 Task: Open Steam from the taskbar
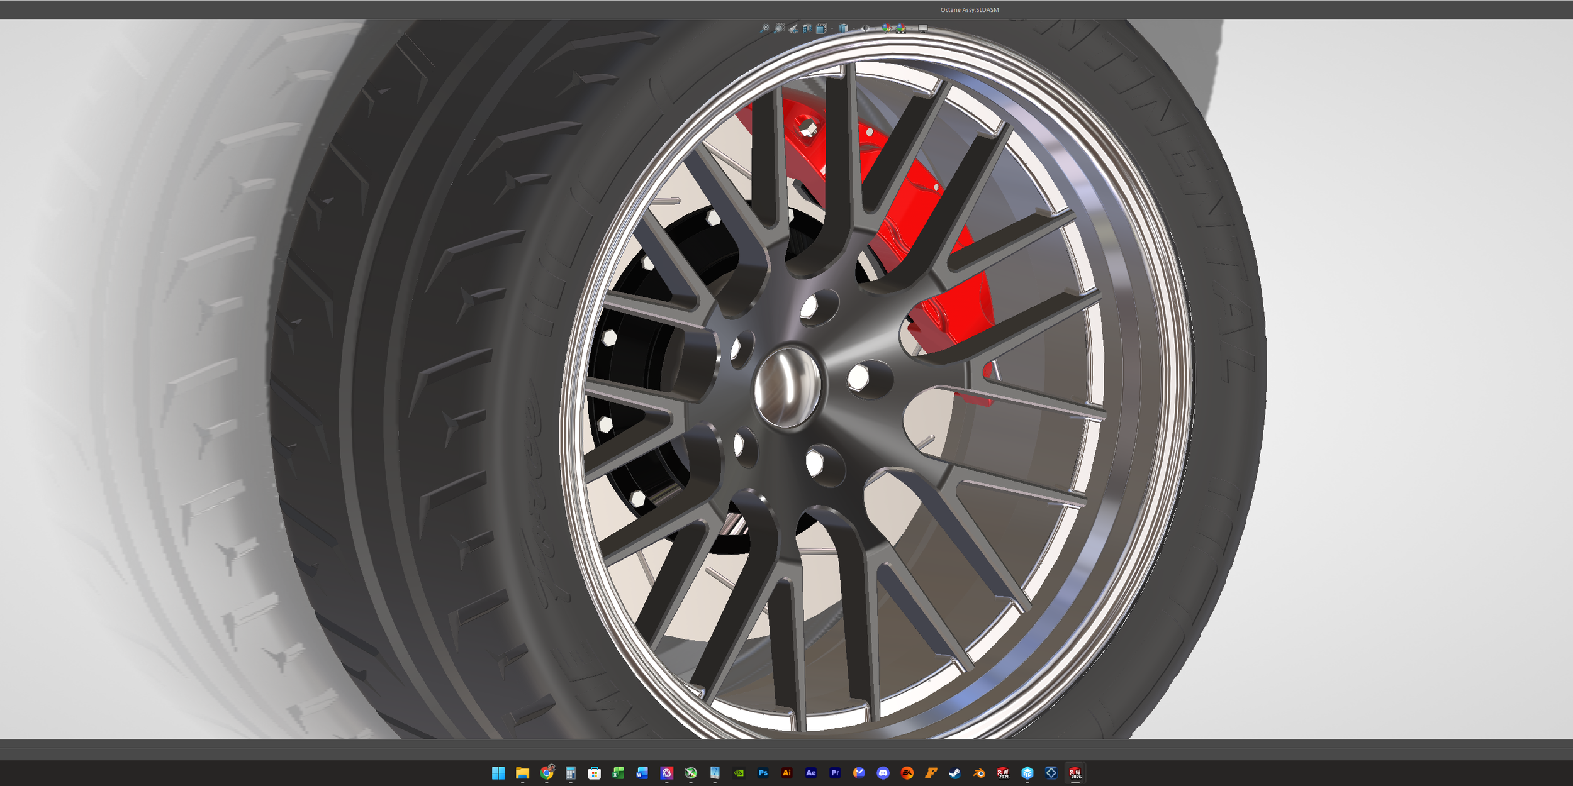955,773
